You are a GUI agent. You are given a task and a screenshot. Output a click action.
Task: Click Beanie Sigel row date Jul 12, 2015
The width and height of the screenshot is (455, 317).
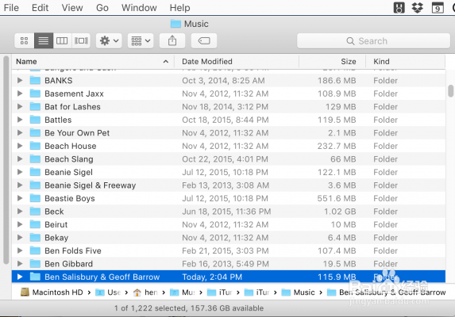point(225,172)
